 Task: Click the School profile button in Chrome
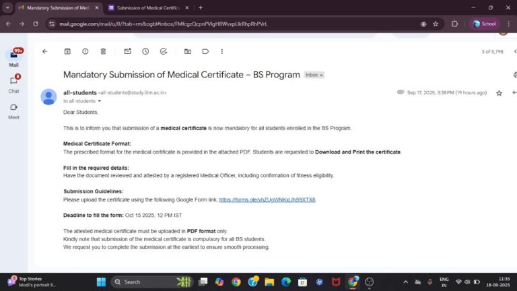click(484, 24)
